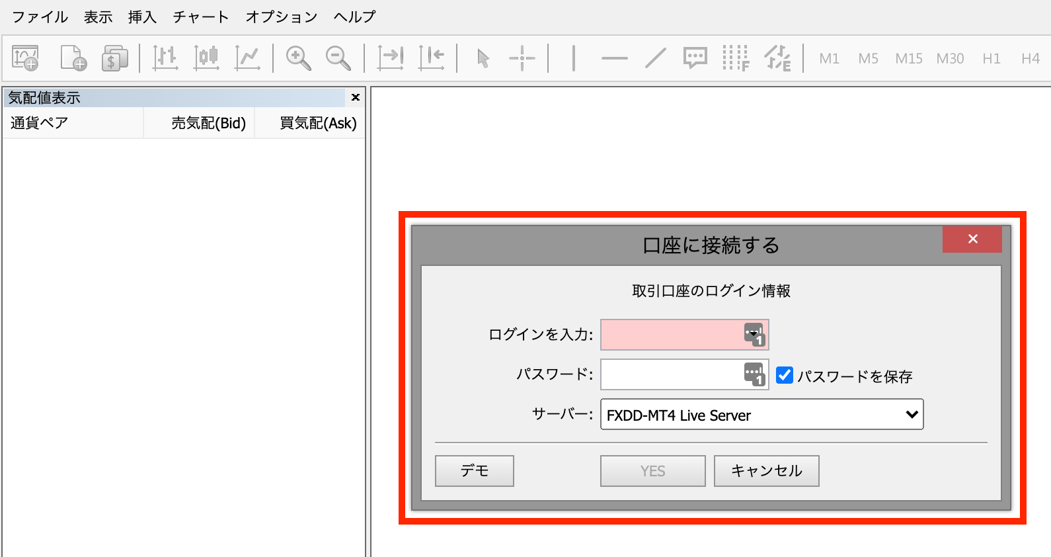Click the パスワード input field

coord(685,374)
